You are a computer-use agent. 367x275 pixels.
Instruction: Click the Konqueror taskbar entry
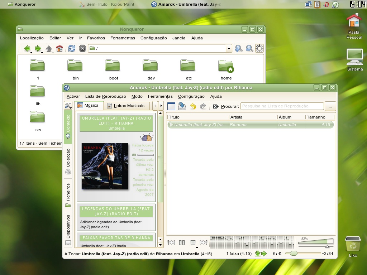click(x=22, y=4)
